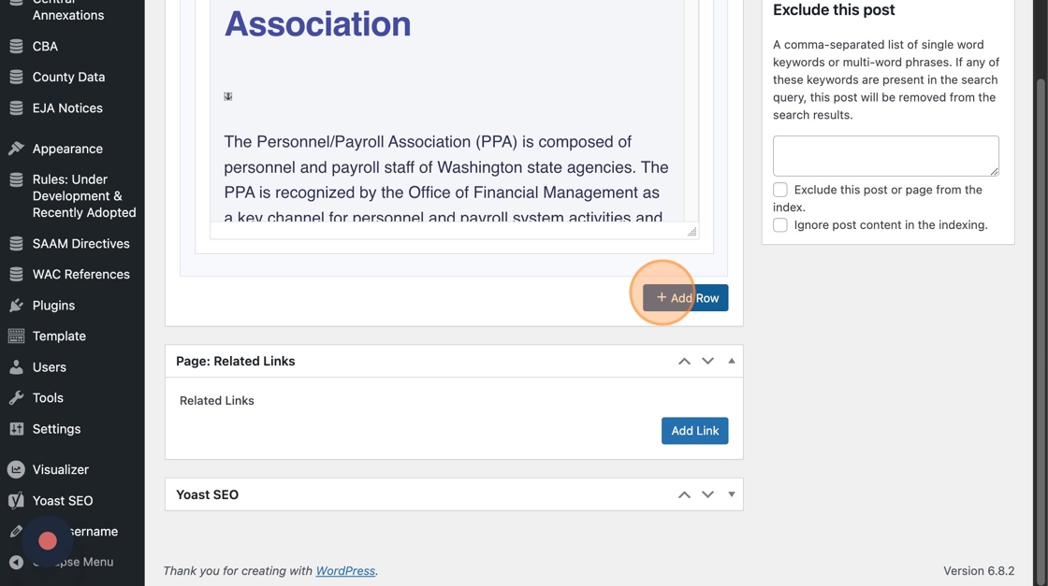Click the Add Row button
1048x586 pixels.
(x=686, y=298)
